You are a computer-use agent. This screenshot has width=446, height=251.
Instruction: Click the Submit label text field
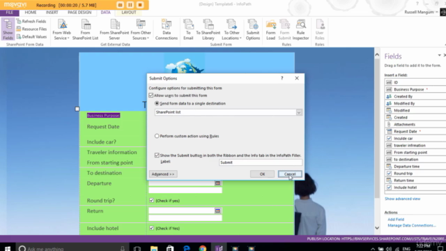pos(261,162)
